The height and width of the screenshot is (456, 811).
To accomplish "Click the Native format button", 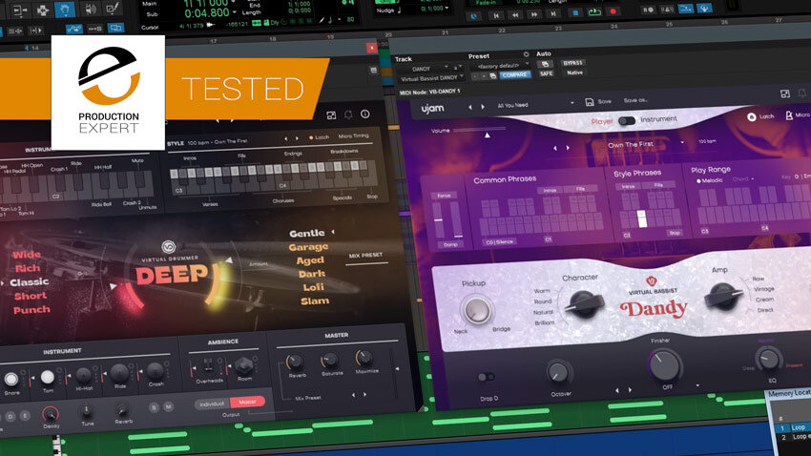I will tap(574, 73).
